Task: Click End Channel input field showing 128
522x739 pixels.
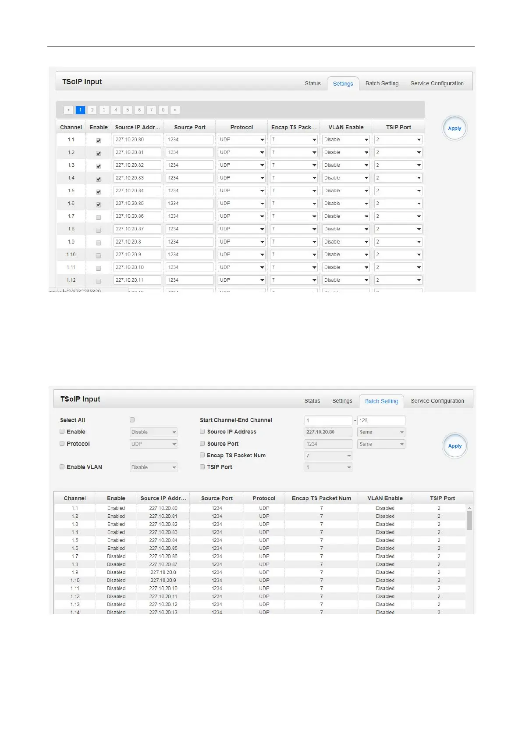Action: 381,420
